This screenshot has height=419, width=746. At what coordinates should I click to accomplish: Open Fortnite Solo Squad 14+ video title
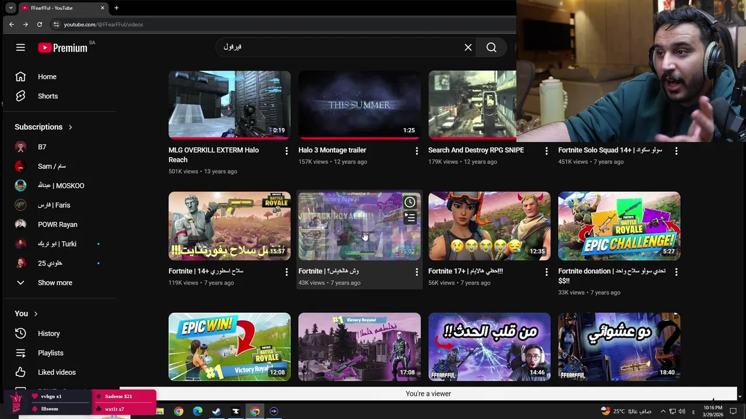(x=610, y=150)
